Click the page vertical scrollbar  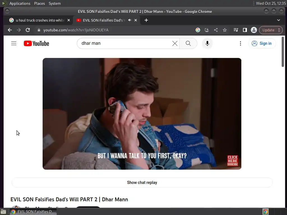tap(283, 52)
